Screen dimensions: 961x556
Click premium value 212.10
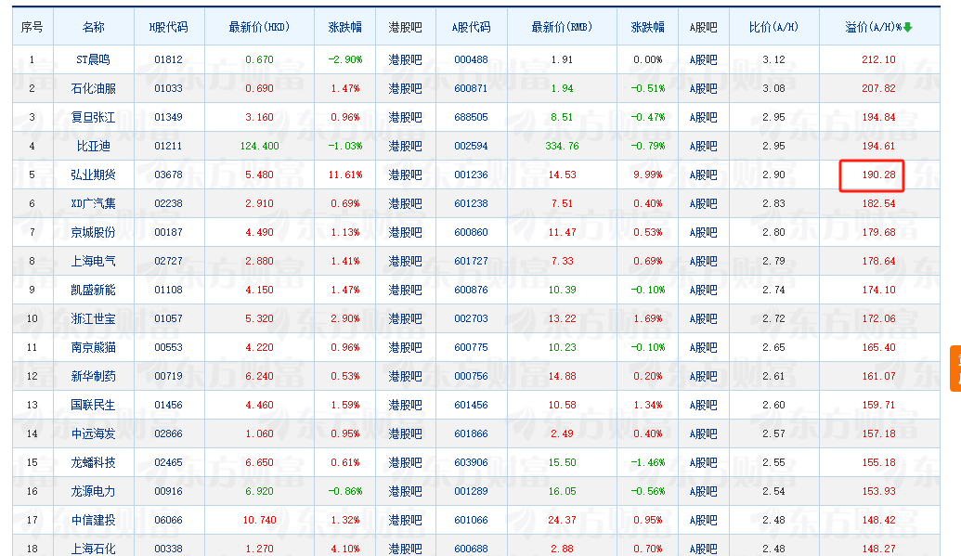point(879,59)
